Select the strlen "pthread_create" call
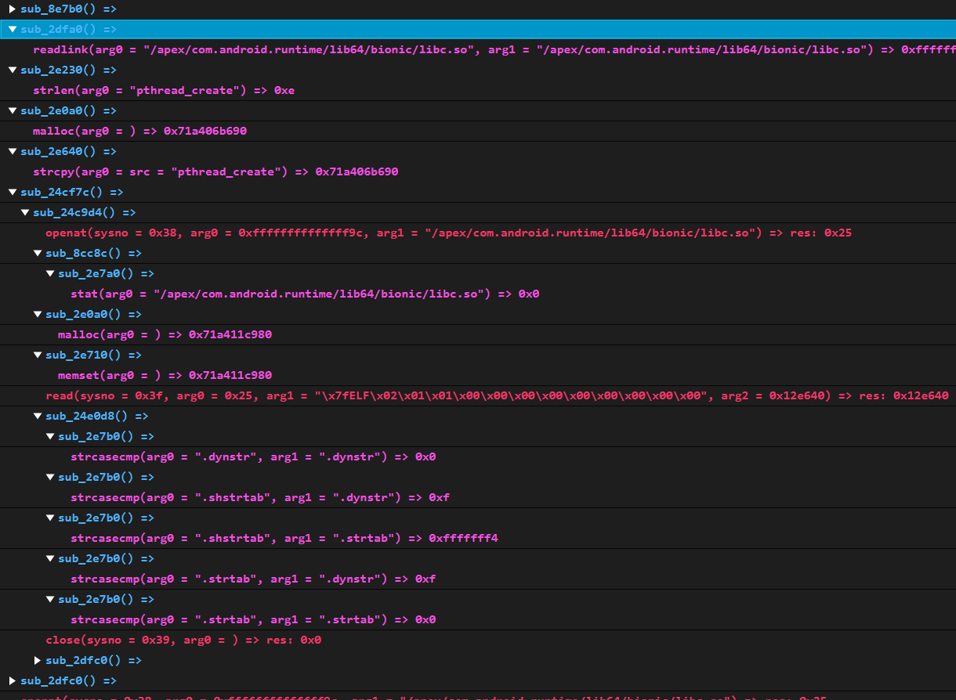The width and height of the screenshot is (956, 700). (x=163, y=90)
